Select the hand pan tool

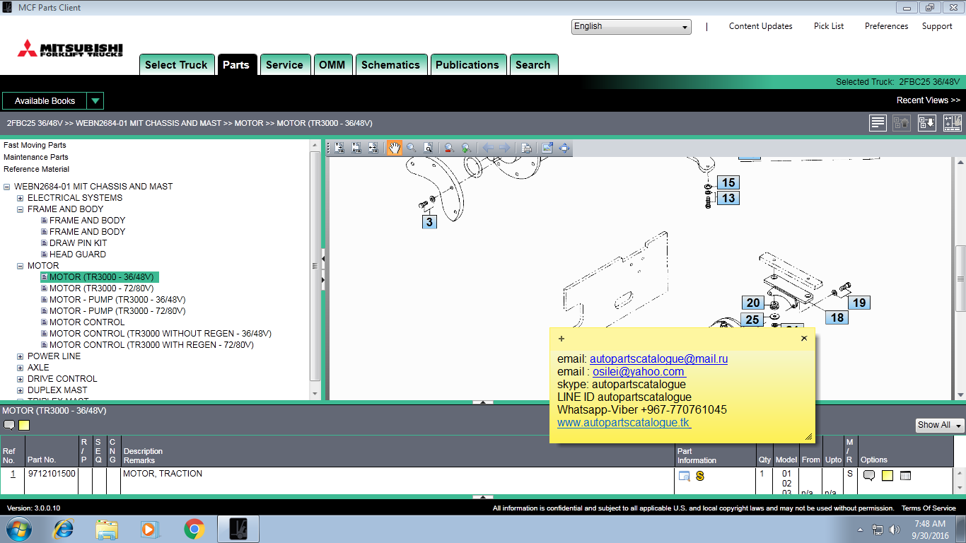point(394,148)
